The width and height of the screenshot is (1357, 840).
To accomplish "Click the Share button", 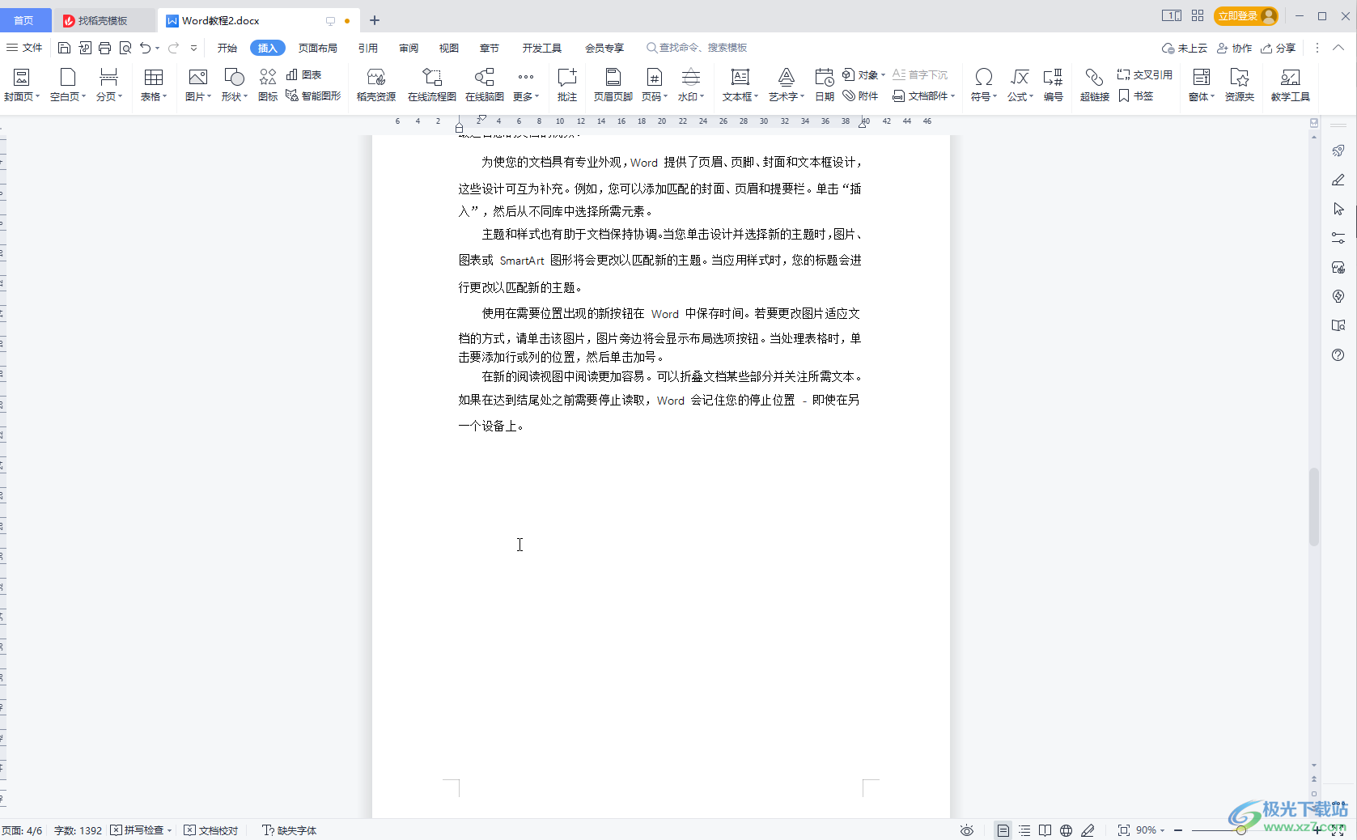I will coord(1279,48).
